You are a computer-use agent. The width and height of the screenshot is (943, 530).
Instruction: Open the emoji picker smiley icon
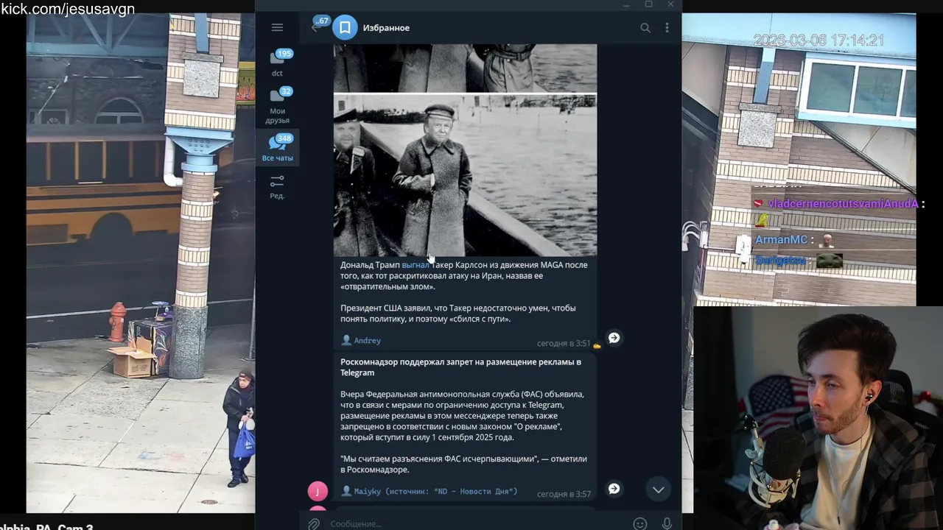point(640,523)
